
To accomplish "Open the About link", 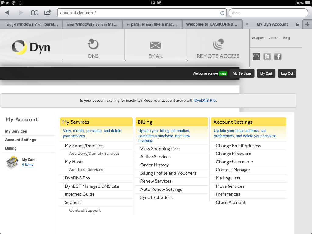I will 274,38.
